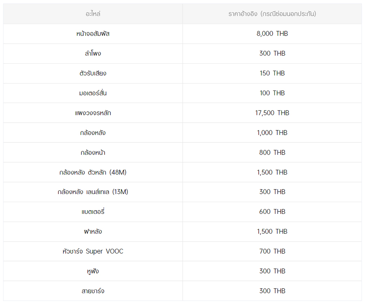The image size is (365, 304).
Task: Select the หัวชาร์จ Super VOOC label
Action: (x=93, y=252)
